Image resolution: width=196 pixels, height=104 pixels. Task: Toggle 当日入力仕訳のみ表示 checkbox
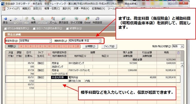(34, 28)
